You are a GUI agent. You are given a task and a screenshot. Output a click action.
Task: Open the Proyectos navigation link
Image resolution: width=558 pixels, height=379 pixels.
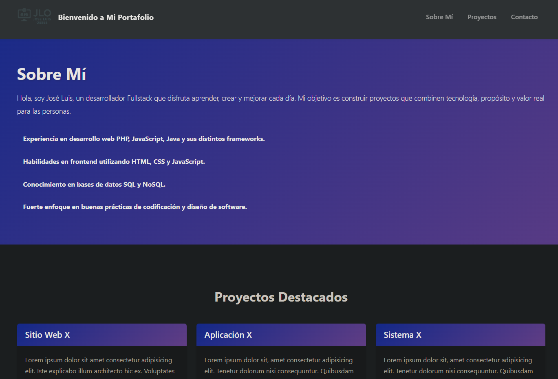point(481,17)
